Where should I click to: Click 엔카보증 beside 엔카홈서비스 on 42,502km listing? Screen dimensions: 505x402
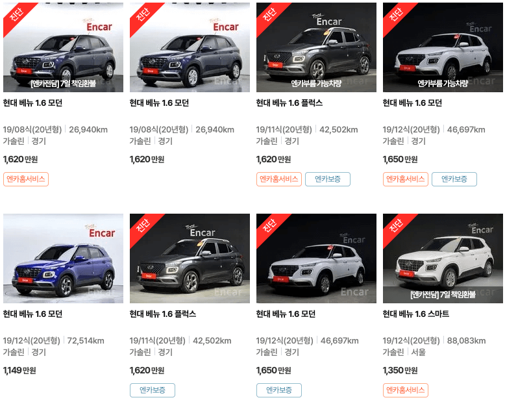tap(328, 179)
